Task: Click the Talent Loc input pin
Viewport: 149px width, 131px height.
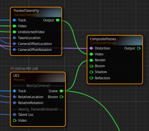Action: (x=14, y=115)
